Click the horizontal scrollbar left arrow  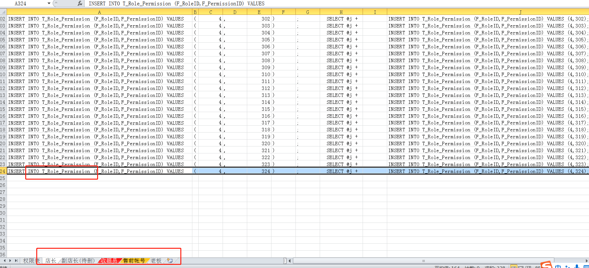pos(290,261)
